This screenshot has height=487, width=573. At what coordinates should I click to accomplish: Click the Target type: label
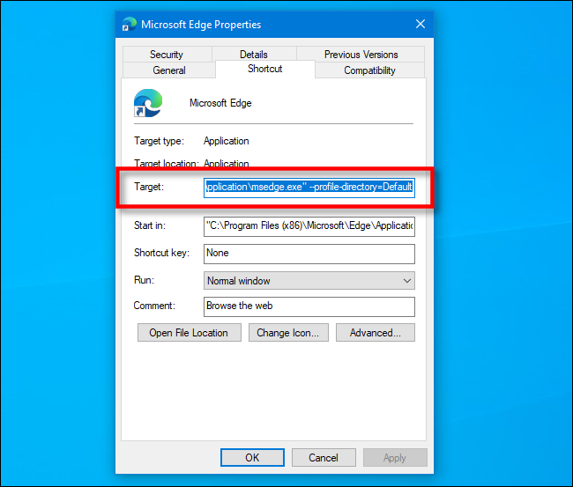[159, 141]
